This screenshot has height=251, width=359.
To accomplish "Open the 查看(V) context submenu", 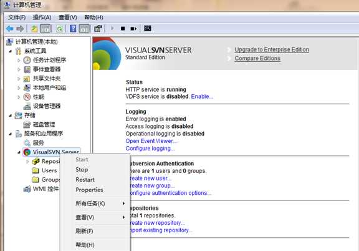I will [x=95, y=217].
